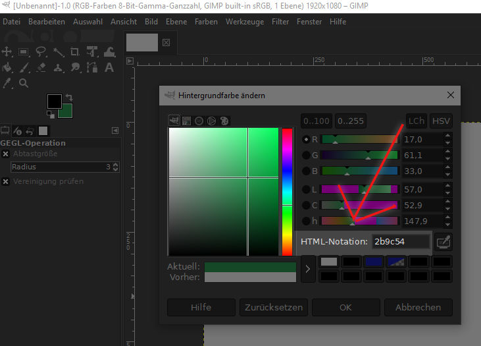Toggle the Vereinigung prüfen checkbox
The height and width of the screenshot is (346, 481).
tap(5, 182)
